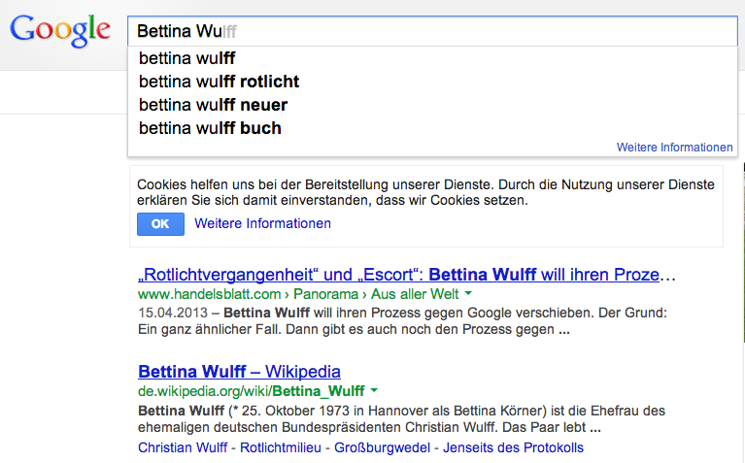Focus the search box containing Bettina Wu
Image resolution: width=745 pixels, height=463 pixels.
click(x=432, y=31)
